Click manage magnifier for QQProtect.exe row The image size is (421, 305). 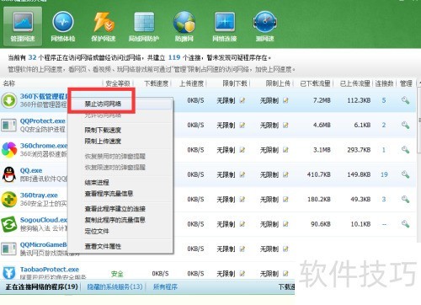click(x=405, y=125)
